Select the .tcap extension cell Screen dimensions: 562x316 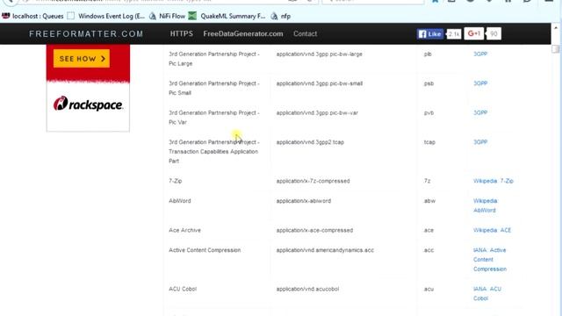(429, 142)
